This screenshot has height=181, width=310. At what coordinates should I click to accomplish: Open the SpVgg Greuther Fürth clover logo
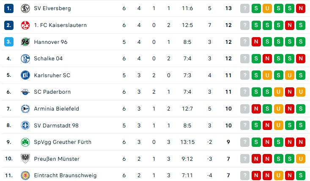(25, 142)
